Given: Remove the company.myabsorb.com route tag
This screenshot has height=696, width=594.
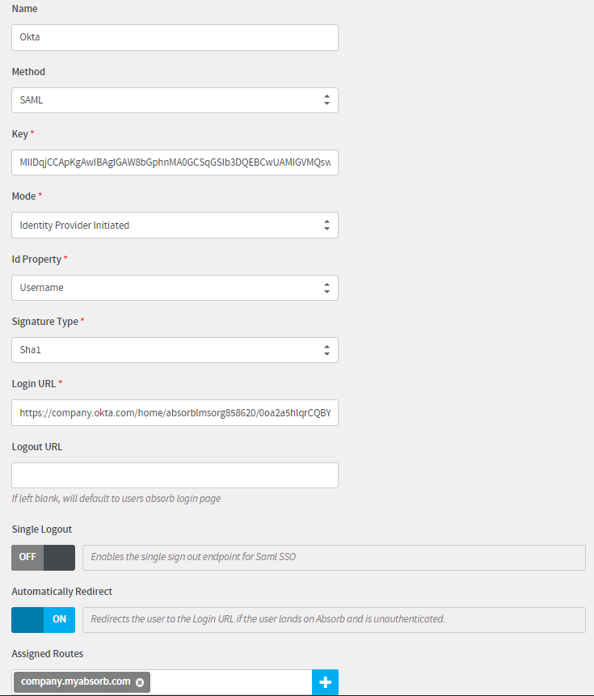Looking at the screenshot, I should click(x=140, y=682).
